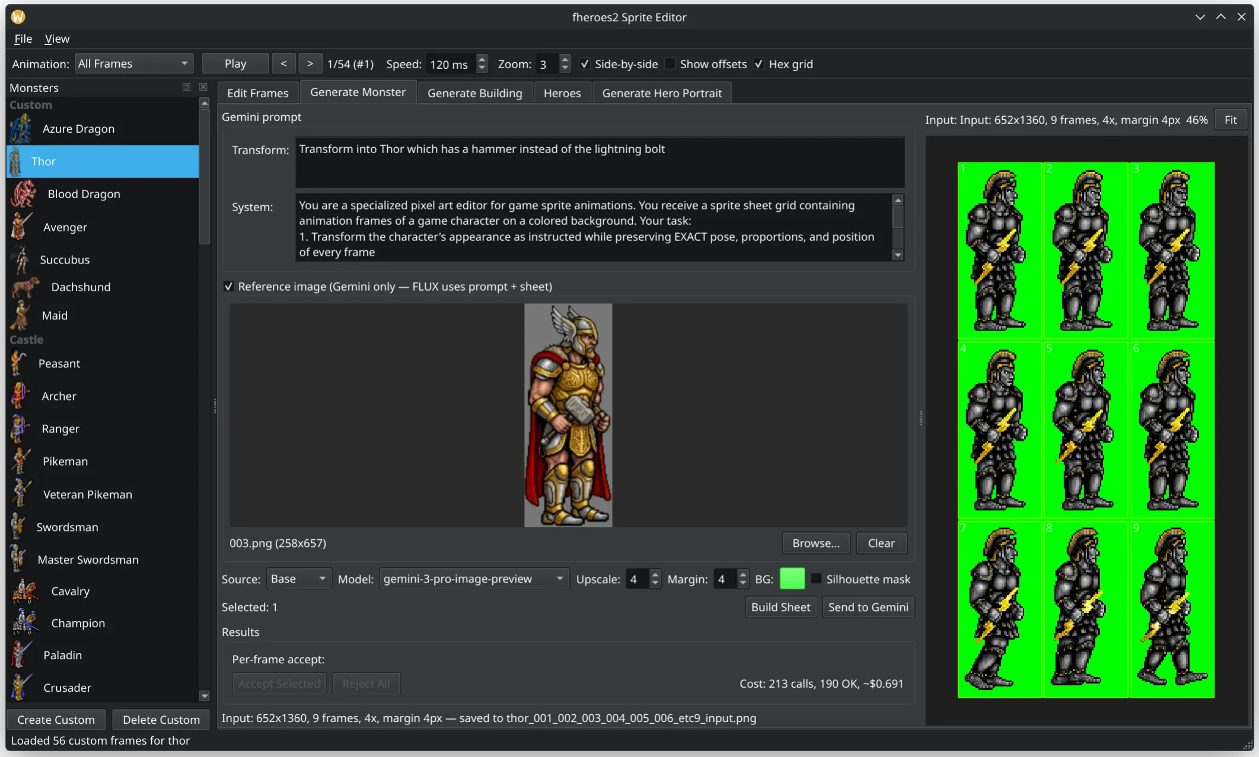Click the Transform prompt text field

tap(600, 163)
